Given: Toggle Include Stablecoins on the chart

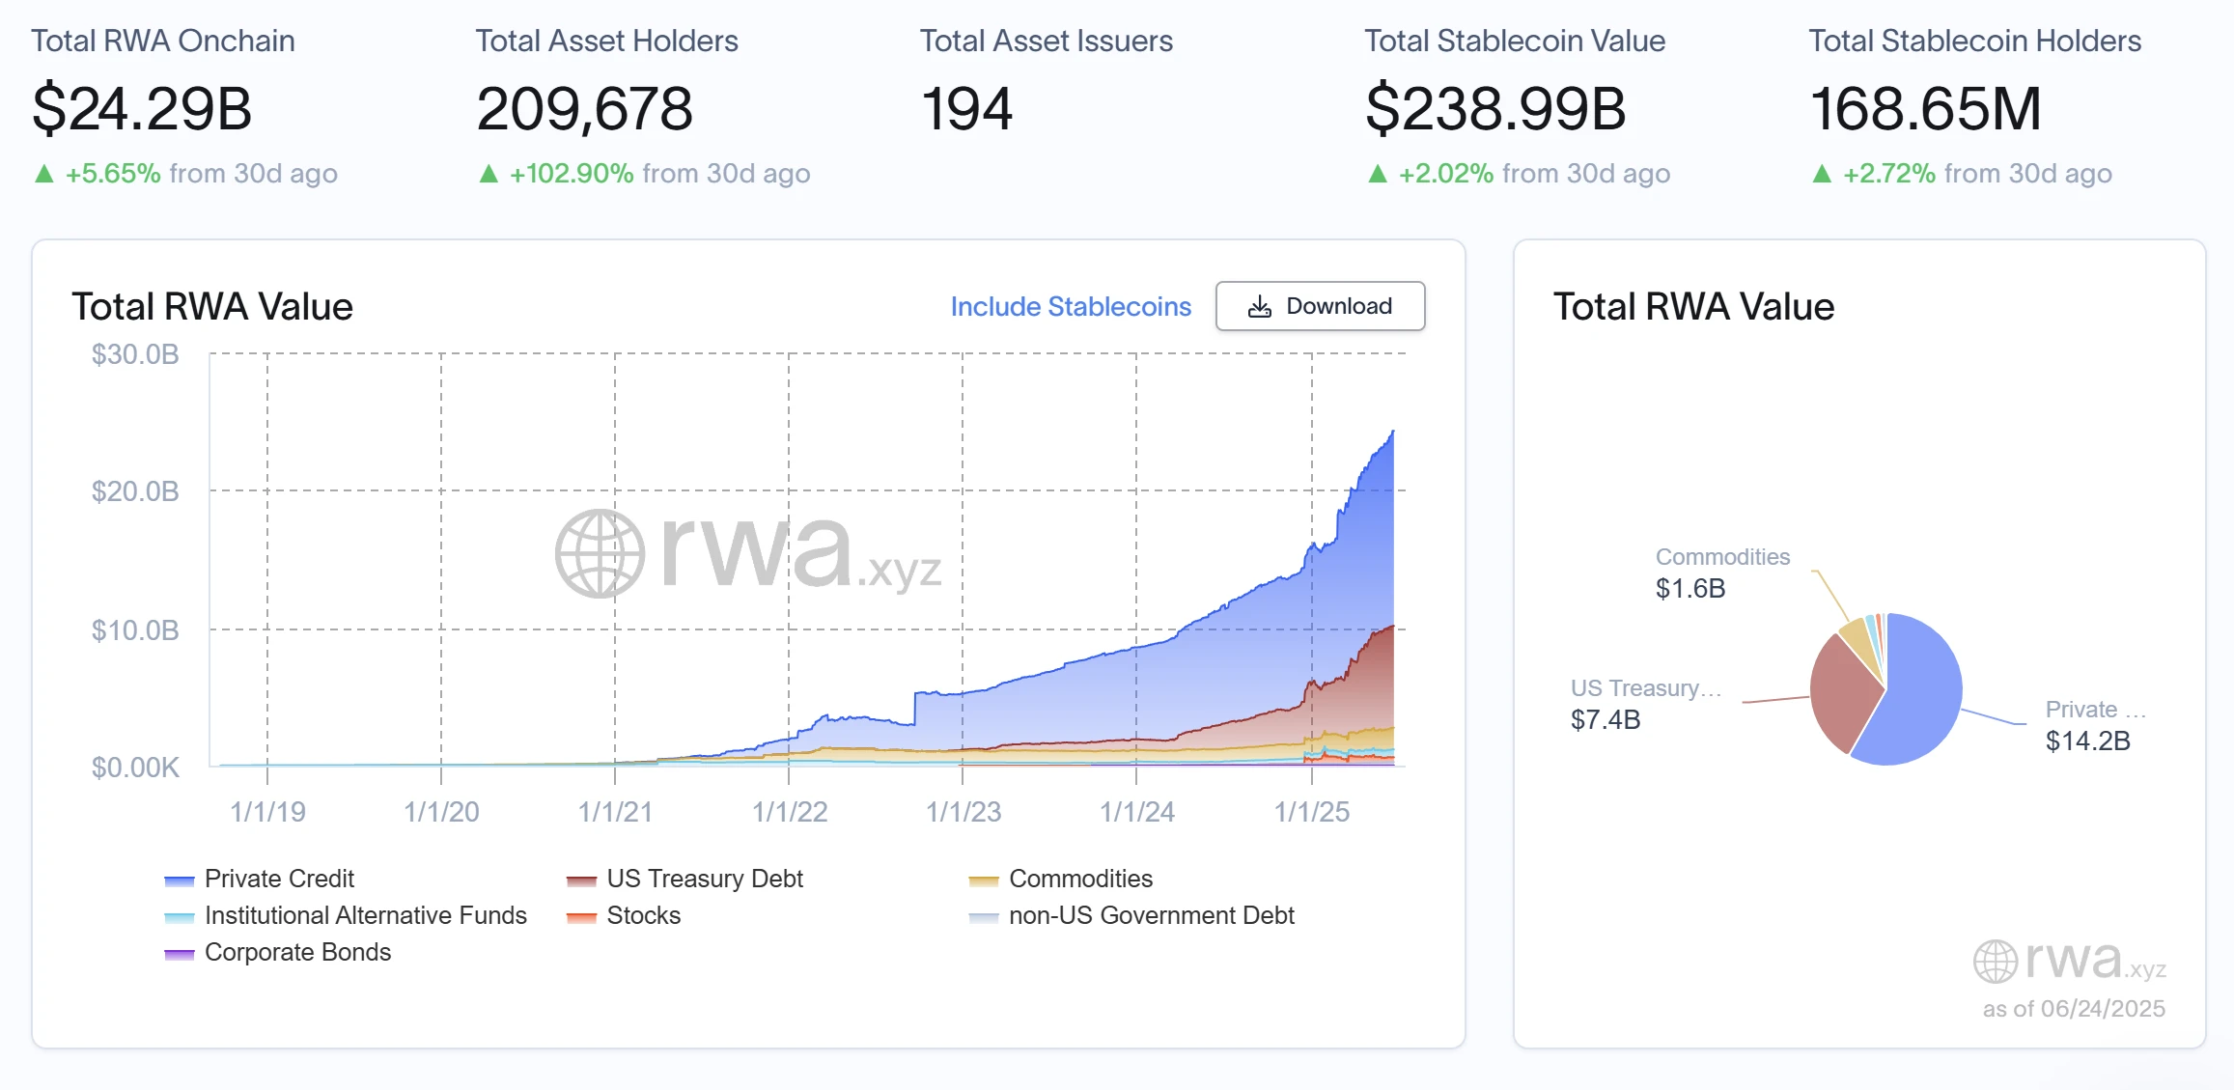Looking at the screenshot, I should click(1069, 306).
